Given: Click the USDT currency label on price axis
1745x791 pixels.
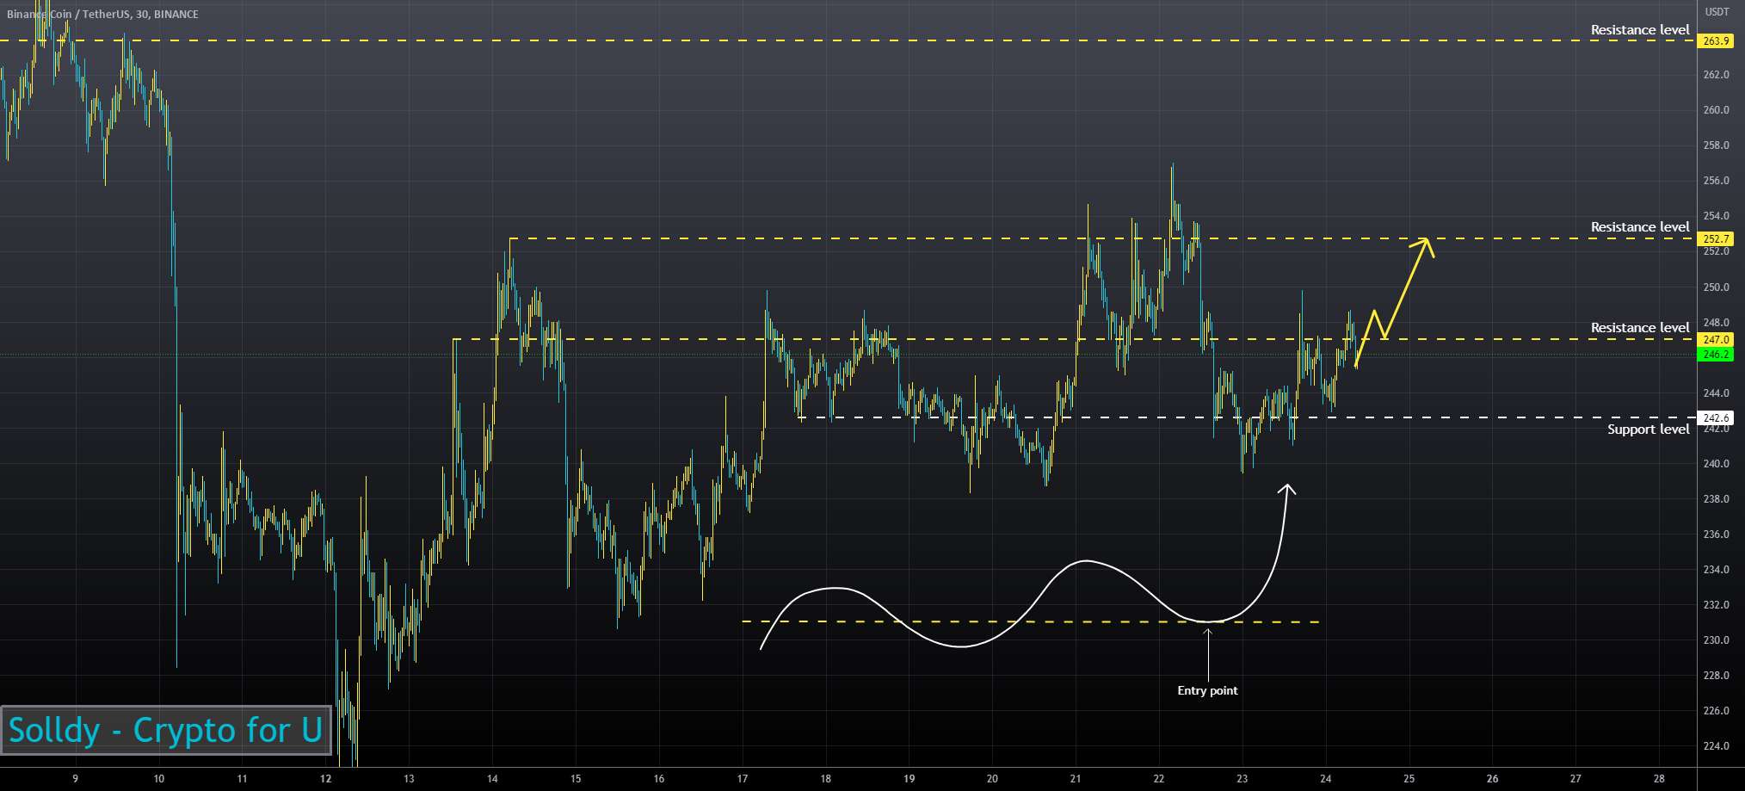Looking at the screenshot, I should click(1717, 12).
